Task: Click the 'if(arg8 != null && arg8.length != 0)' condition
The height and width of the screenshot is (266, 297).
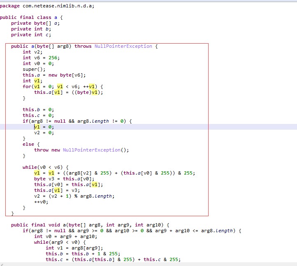Action: [x=77, y=121]
